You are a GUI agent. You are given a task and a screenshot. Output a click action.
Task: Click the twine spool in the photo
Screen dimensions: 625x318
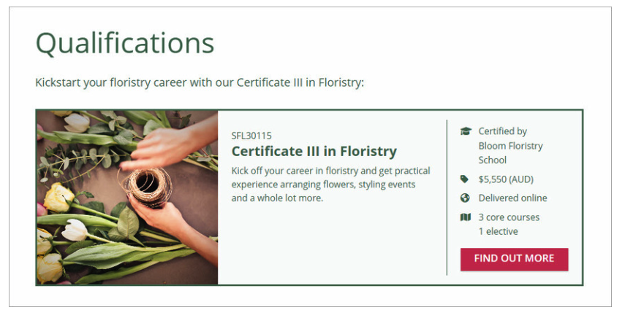148,186
